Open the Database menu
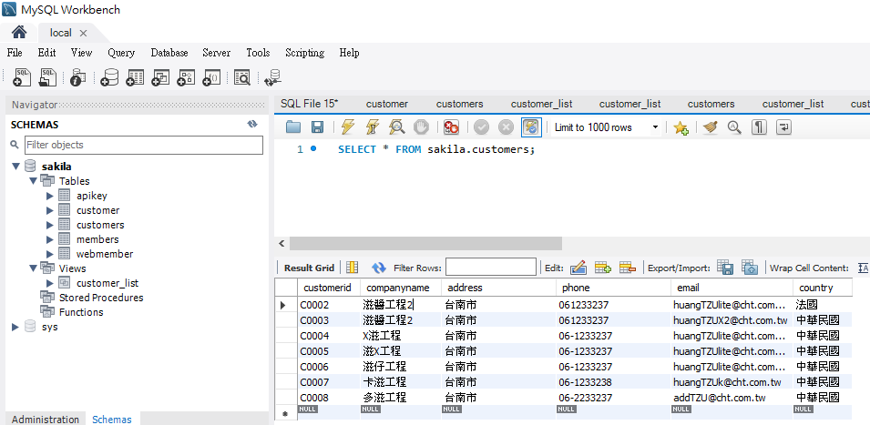870x425 pixels. pos(169,53)
